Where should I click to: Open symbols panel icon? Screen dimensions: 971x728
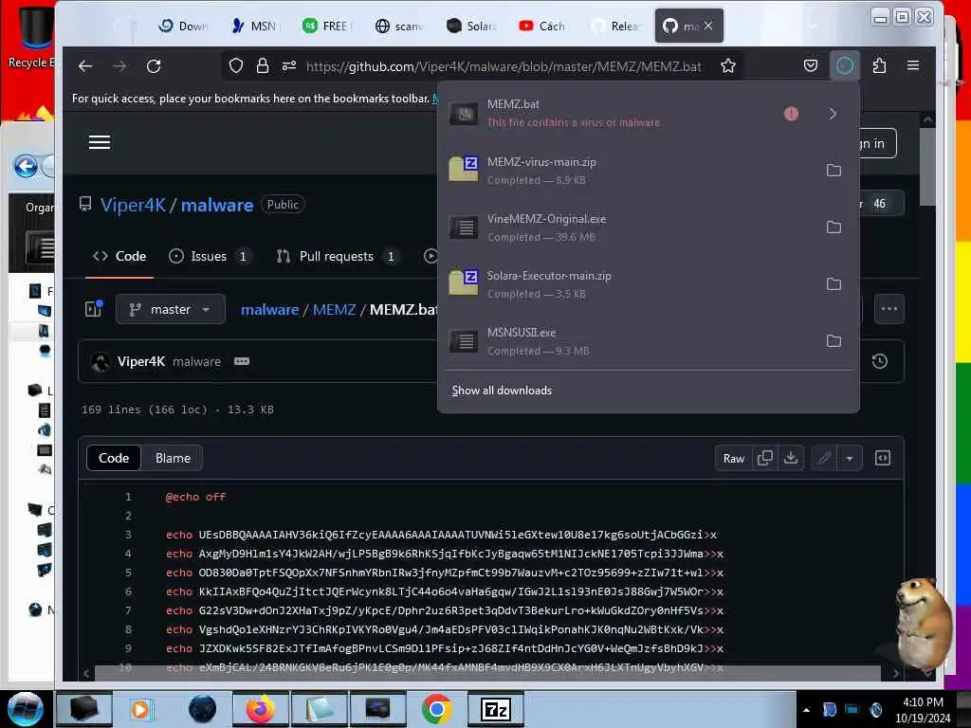click(x=883, y=458)
